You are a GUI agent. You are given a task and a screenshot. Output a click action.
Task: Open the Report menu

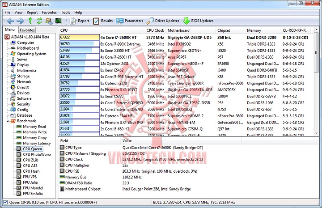click(32, 13)
